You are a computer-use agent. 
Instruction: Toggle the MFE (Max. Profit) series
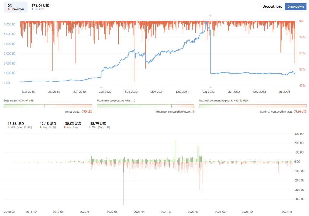click(x=18, y=125)
